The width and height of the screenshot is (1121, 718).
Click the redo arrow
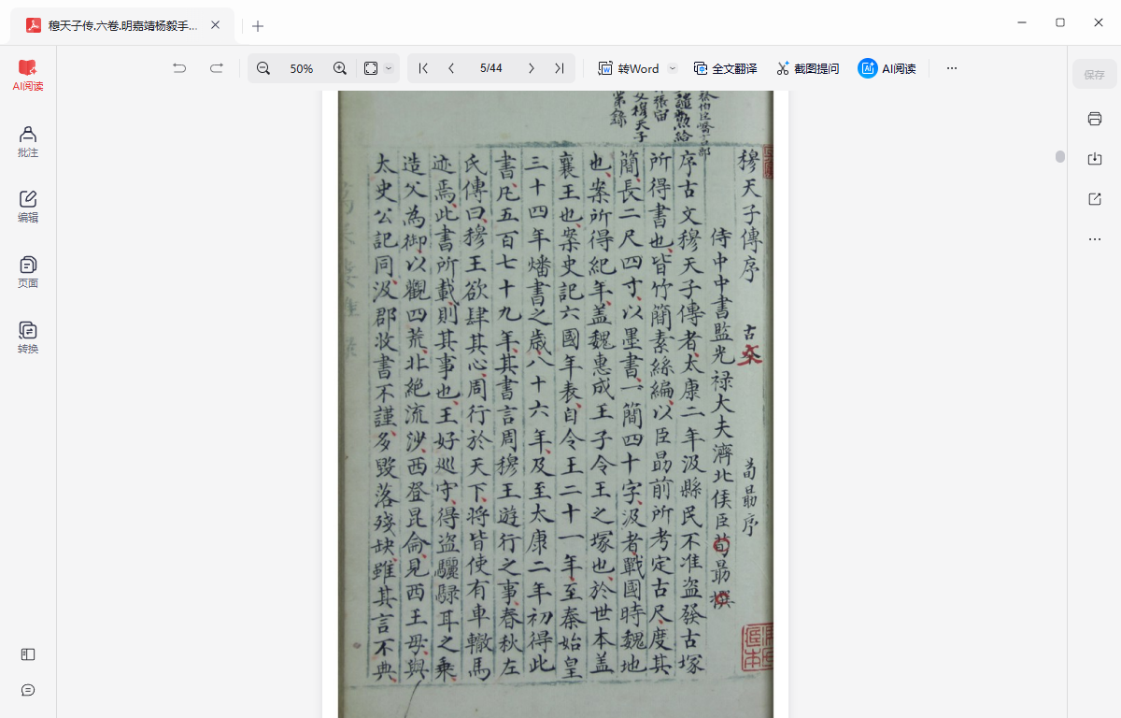tap(217, 68)
